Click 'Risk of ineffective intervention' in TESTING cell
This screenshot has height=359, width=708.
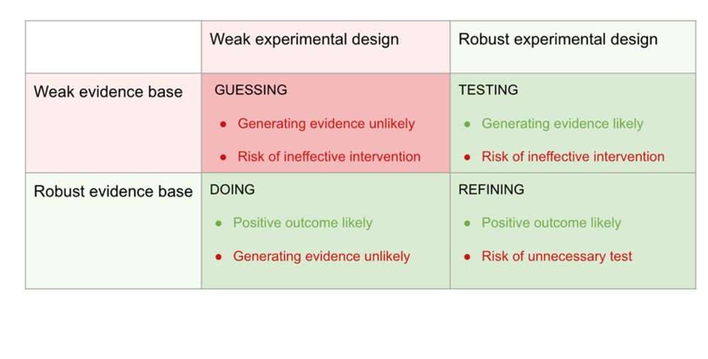[573, 156]
